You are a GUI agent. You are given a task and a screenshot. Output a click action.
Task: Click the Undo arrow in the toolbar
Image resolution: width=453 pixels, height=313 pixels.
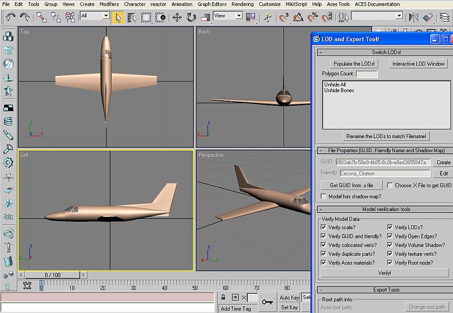(10, 17)
